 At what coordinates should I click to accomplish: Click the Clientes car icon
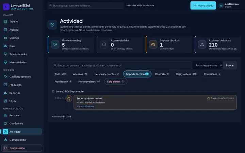point(5,38)
